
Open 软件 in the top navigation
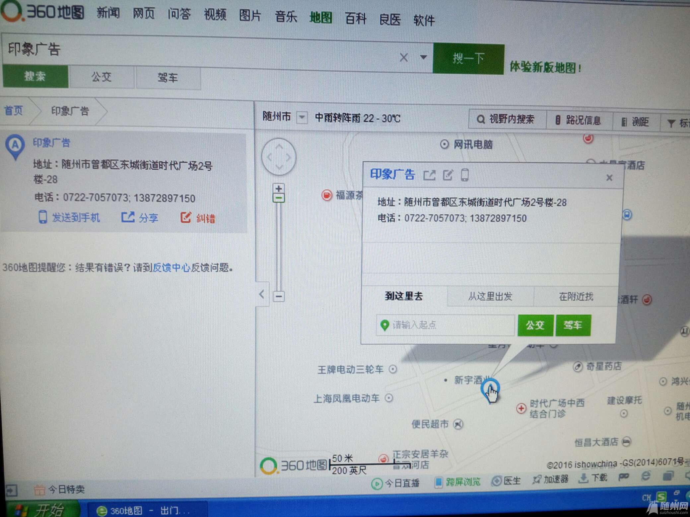[424, 20]
